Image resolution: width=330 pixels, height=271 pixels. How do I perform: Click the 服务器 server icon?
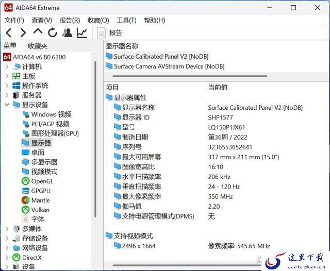(x=16, y=95)
